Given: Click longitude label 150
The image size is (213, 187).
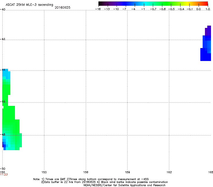Looking at the screenshot, I should pyautogui.click(x=2, y=172).
